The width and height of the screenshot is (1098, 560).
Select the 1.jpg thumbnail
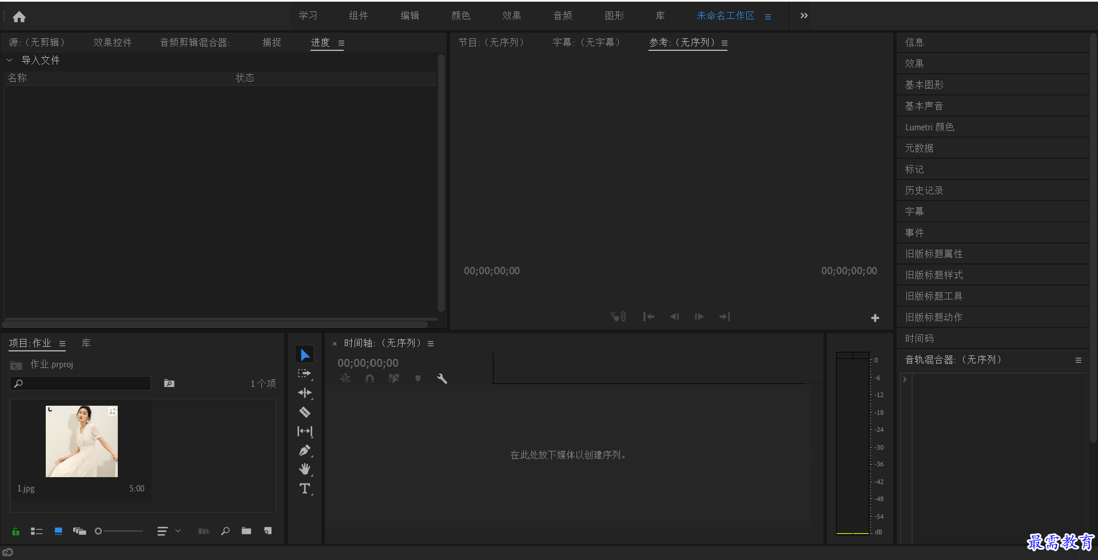pos(82,442)
